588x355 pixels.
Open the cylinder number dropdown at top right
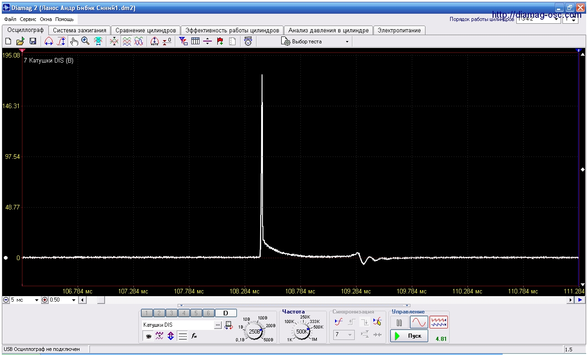tap(571, 19)
